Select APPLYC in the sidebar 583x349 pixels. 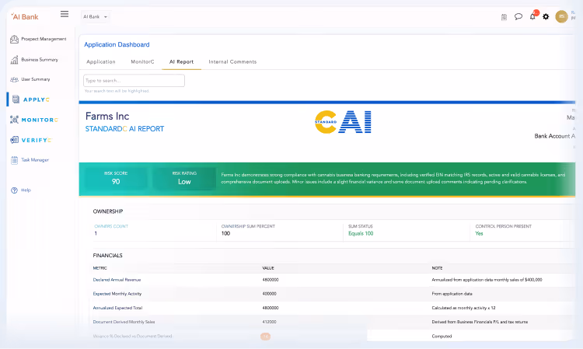[x=37, y=99]
